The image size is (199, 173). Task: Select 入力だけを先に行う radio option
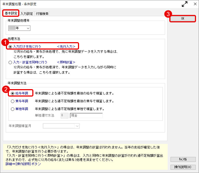pyautogui.click(x=10, y=47)
